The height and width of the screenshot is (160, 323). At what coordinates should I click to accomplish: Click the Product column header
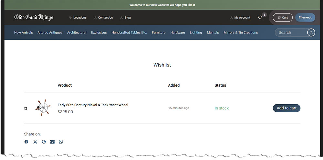click(65, 85)
